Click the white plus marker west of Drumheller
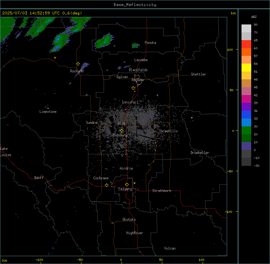Image resolution: width=270 pixels, height=264 pixels. pyautogui.click(x=192, y=118)
